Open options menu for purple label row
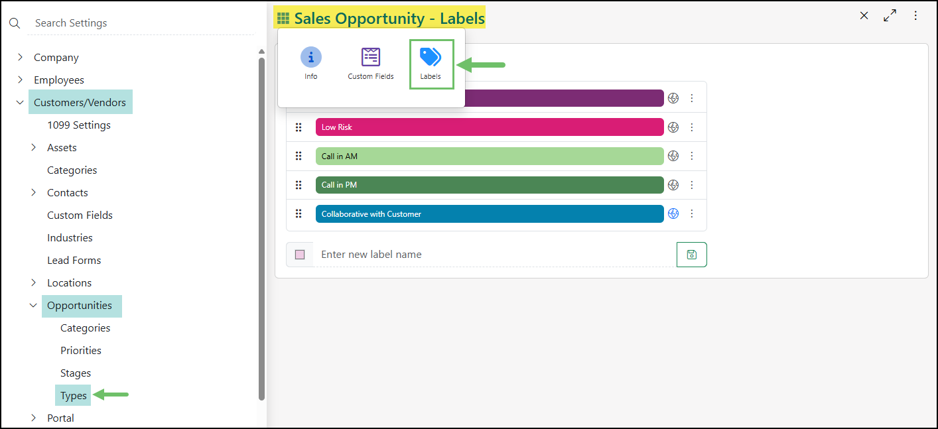 point(692,98)
